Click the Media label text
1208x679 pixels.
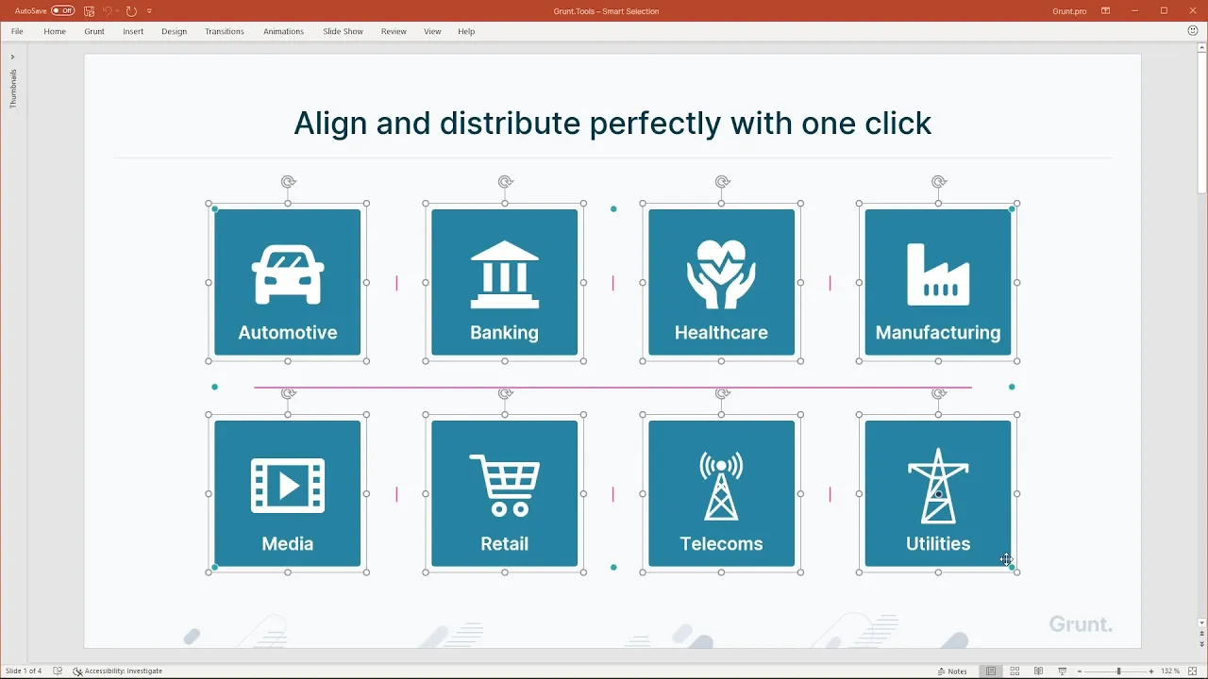pyautogui.click(x=288, y=543)
